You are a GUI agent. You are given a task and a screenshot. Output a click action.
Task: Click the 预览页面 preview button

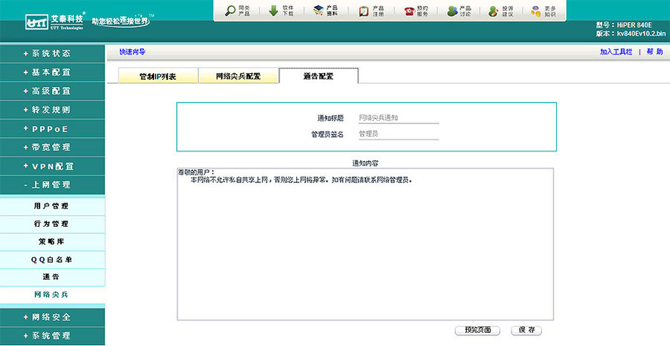tap(478, 330)
